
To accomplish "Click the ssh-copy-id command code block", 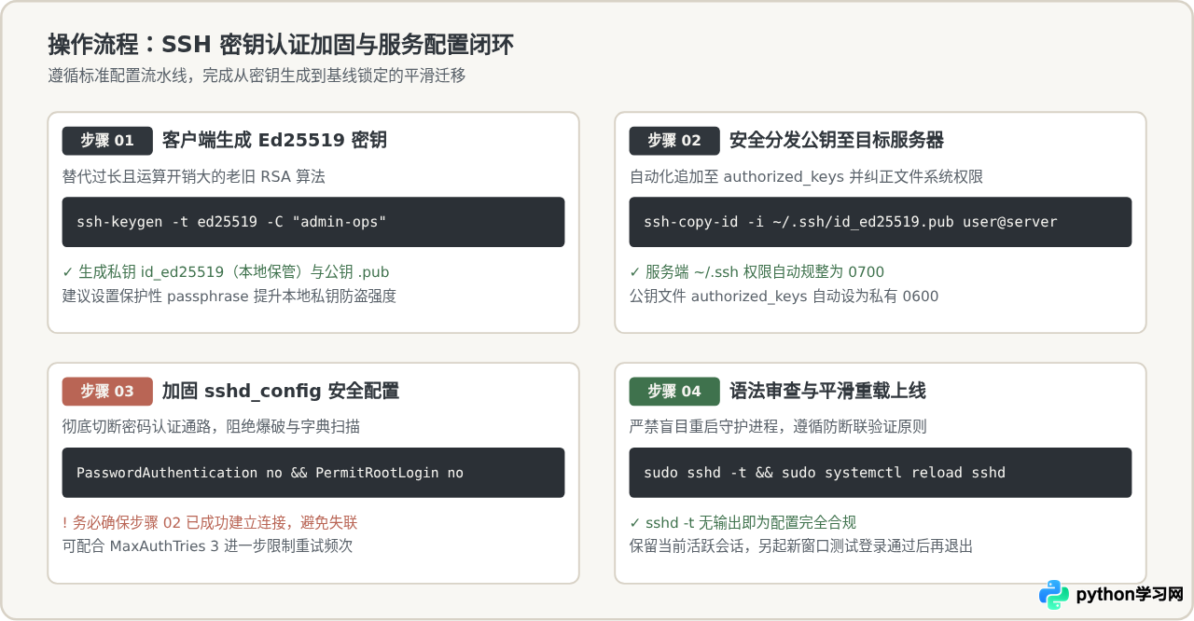I will point(881,222).
